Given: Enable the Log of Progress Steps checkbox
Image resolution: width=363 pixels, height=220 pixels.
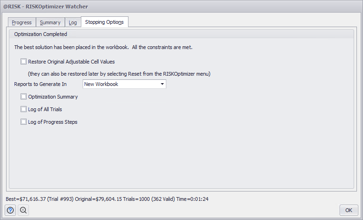Looking at the screenshot, I should click(24, 122).
